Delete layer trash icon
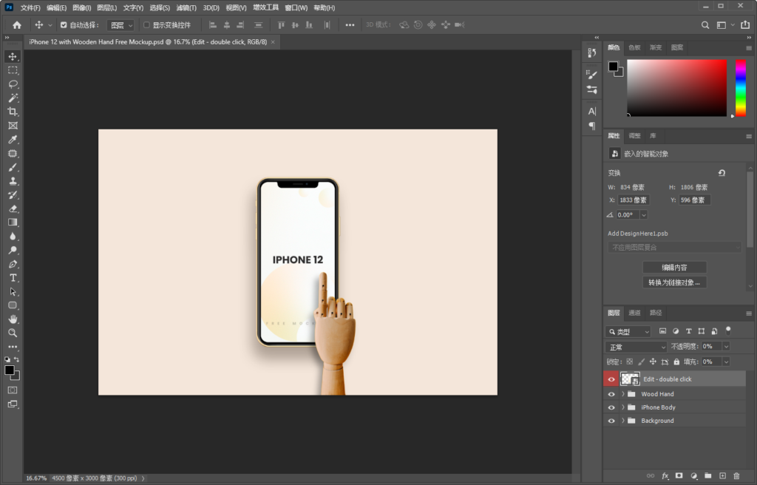The height and width of the screenshot is (485, 757). click(736, 476)
